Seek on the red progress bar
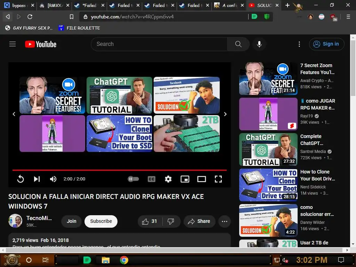 (x=120, y=170)
